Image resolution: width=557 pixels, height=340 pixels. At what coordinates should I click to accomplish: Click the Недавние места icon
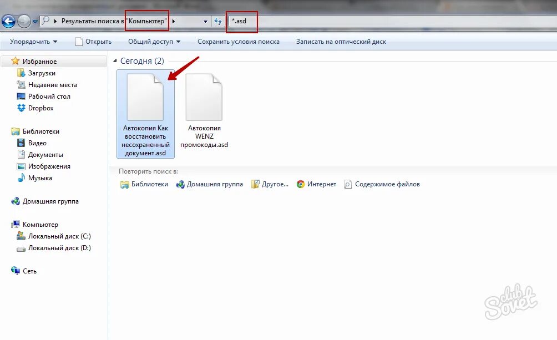tap(21, 84)
